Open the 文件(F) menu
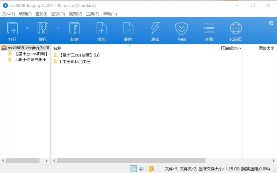Screen dimensions: 277x173 tap(8, 14)
